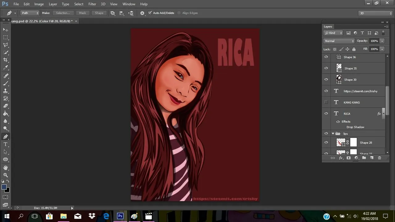
Task: Select the Healing Brush tool
Action: coord(6,76)
